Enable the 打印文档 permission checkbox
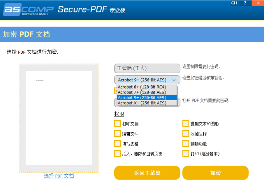This screenshot has width=264, height=187. 117,123
